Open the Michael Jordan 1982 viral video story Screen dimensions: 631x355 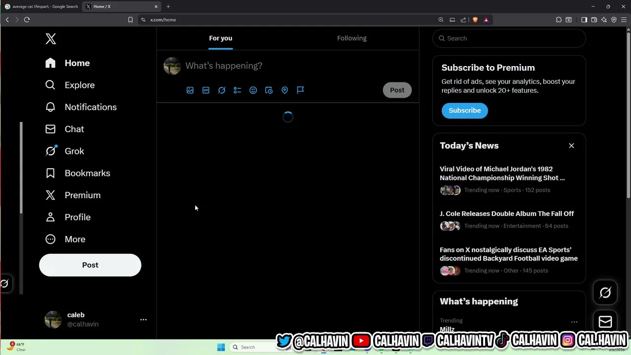[x=509, y=179]
